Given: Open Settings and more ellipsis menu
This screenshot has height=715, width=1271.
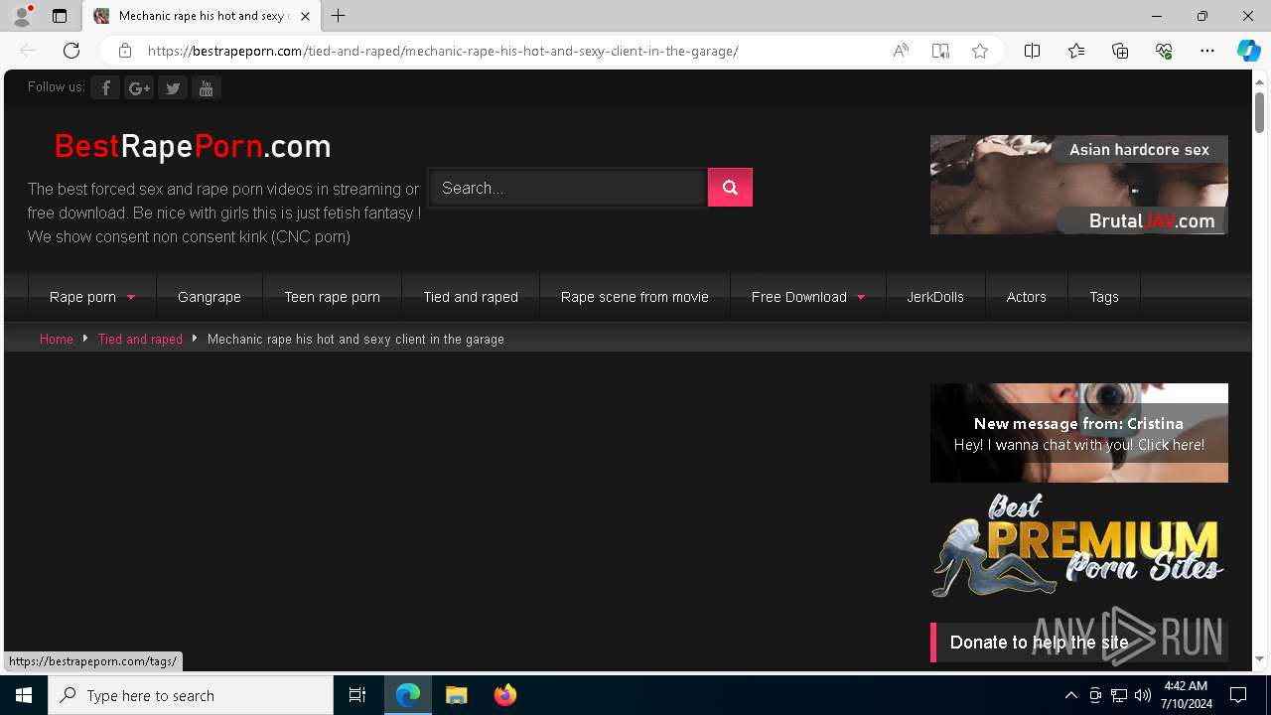Looking at the screenshot, I should coord(1207,51).
